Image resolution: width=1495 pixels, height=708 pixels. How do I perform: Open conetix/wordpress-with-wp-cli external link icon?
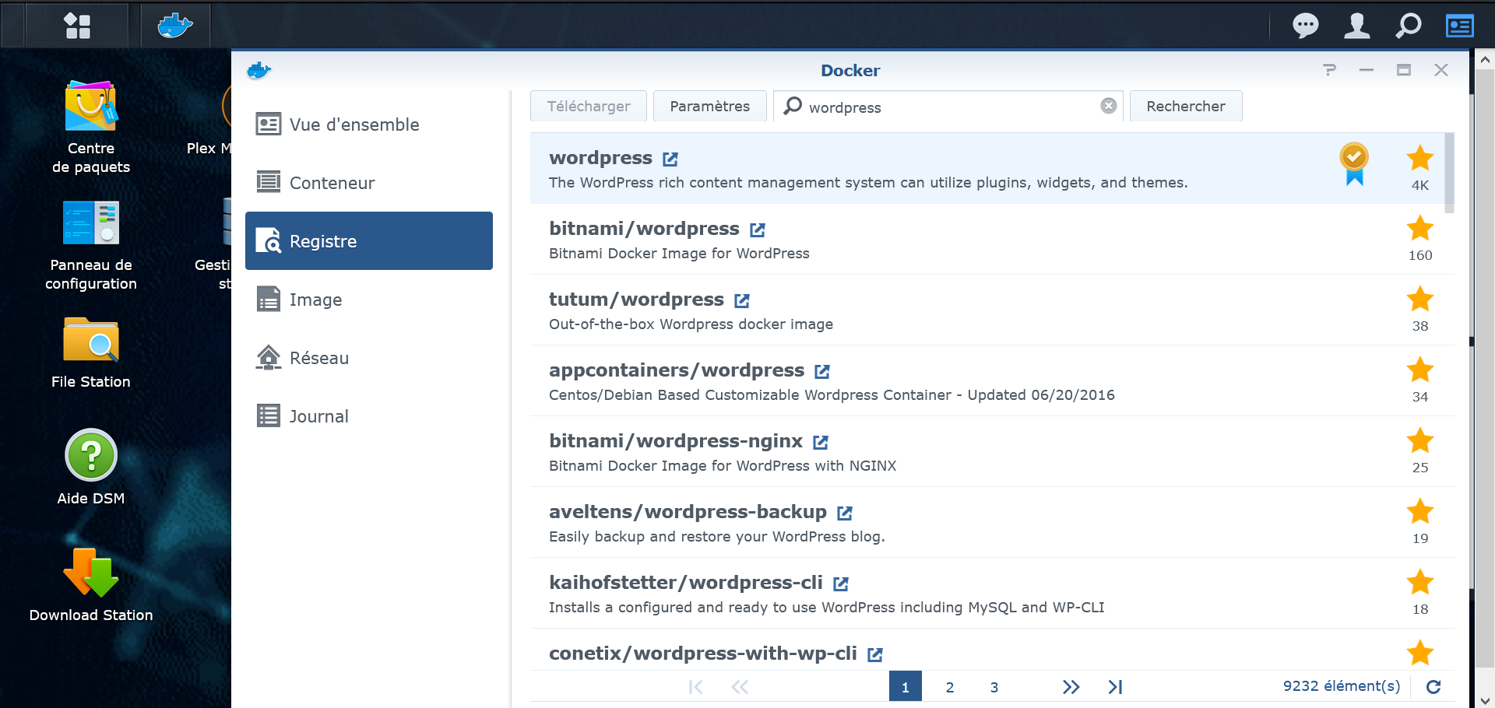coord(875,654)
